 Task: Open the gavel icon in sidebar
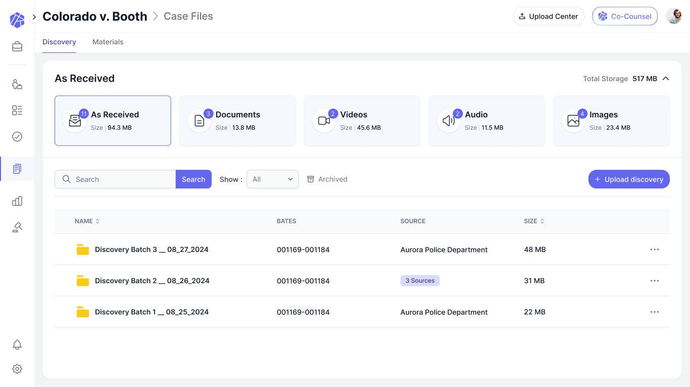pyautogui.click(x=17, y=227)
